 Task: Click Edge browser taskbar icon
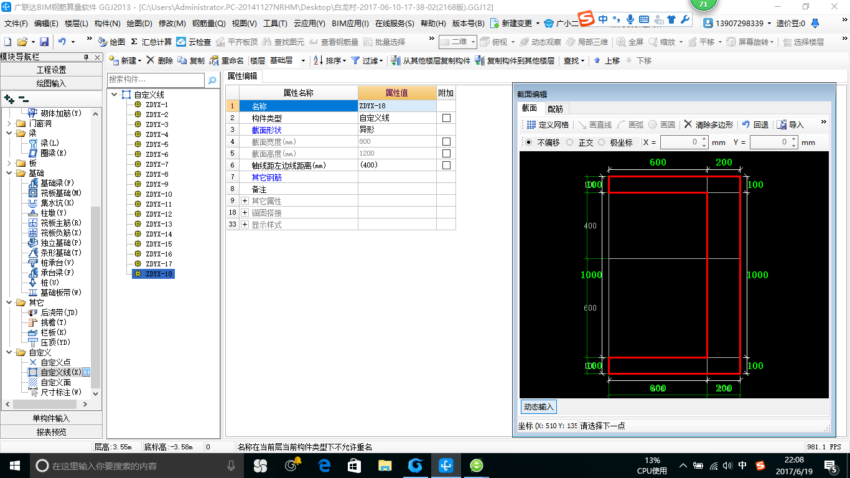click(324, 465)
